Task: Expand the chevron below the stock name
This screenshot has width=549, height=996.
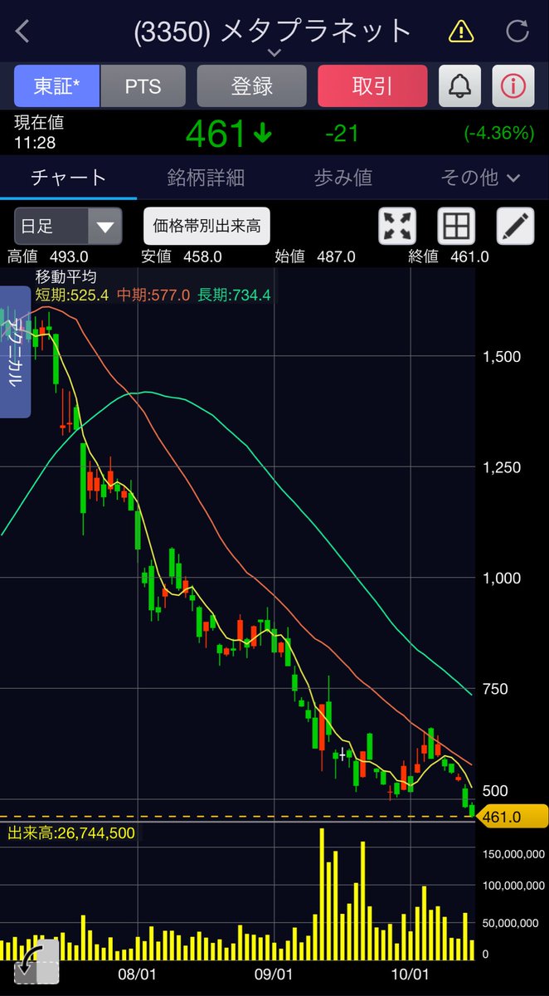Action: pos(274,52)
